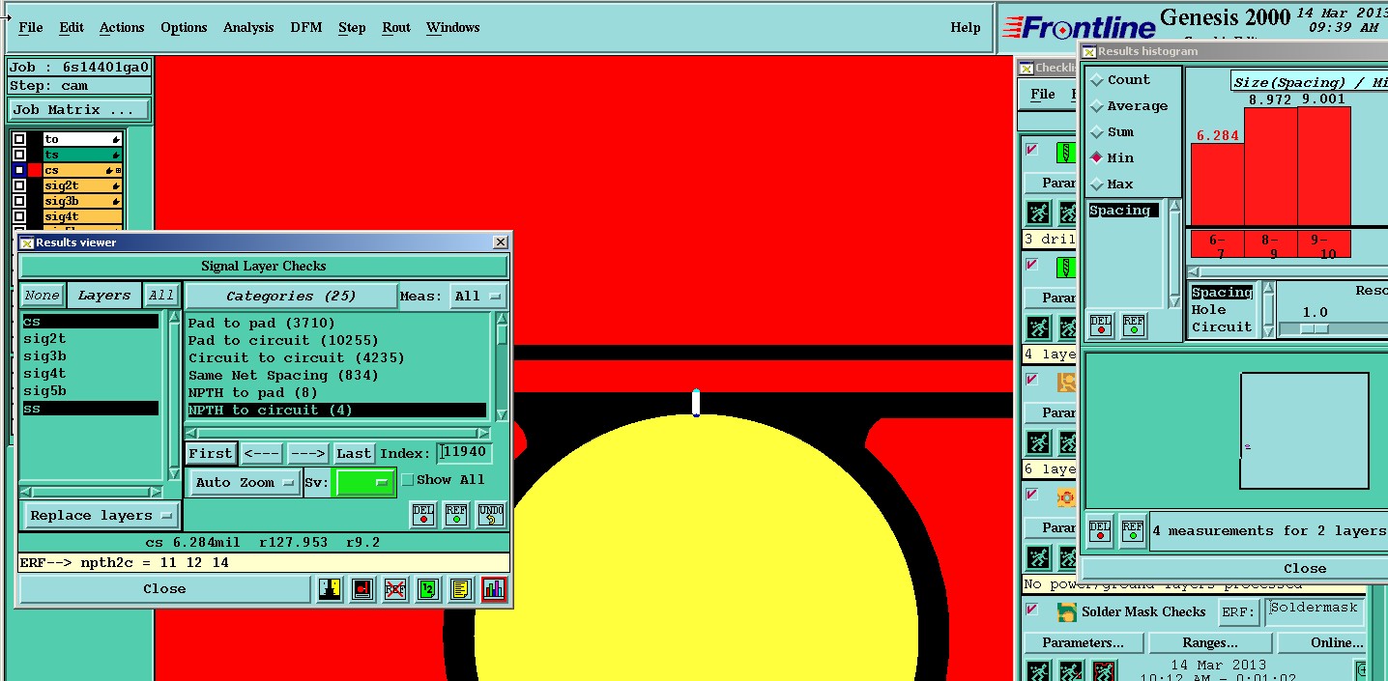The image size is (1388, 681).
Task: Click First result navigation button
Action: pyautogui.click(x=210, y=453)
